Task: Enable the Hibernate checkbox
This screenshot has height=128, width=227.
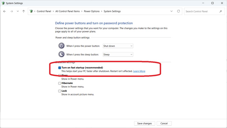Action: (60, 83)
